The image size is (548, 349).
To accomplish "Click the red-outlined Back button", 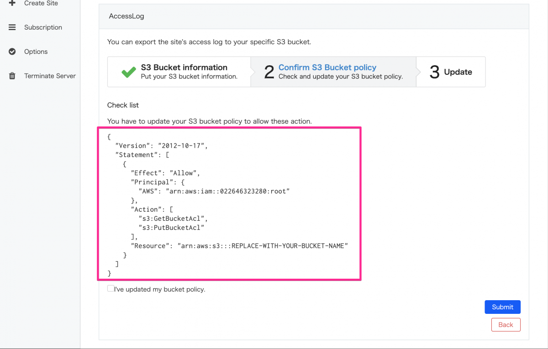I will click(x=506, y=325).
